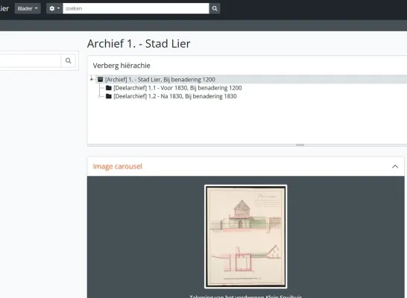Collapse the Archief 1. Stad Lier tree node
The height and width of the screenshot is (298, 407).
click(x=92, y=78)
